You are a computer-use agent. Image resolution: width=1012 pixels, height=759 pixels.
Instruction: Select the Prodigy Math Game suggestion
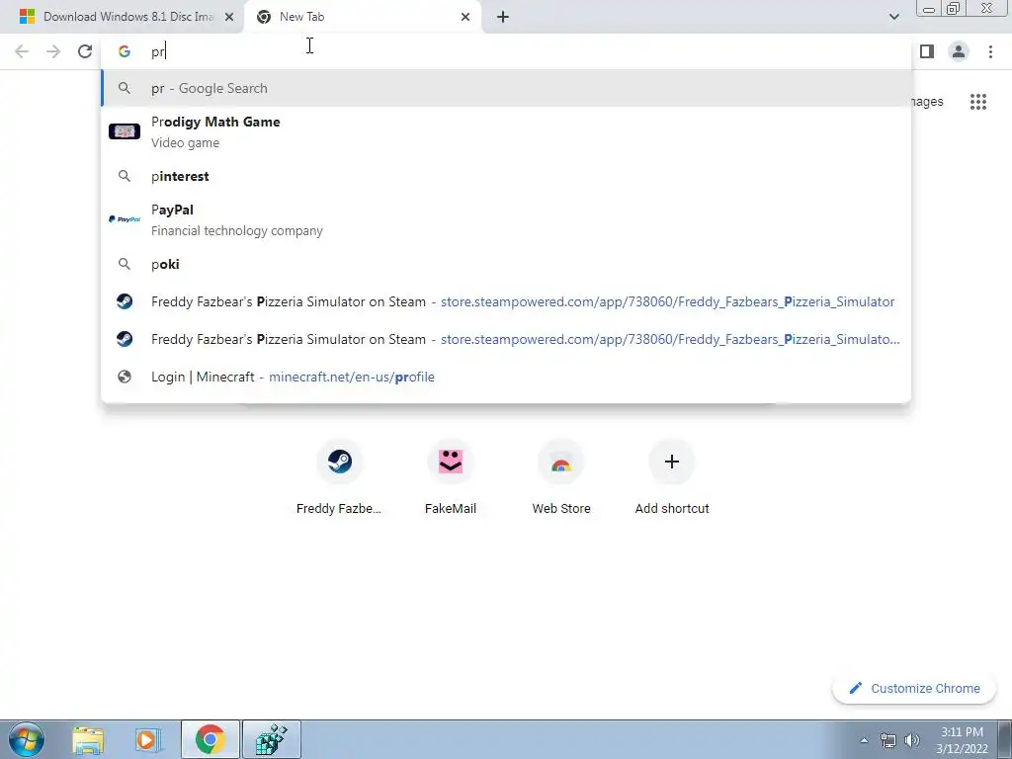point(506,131)
